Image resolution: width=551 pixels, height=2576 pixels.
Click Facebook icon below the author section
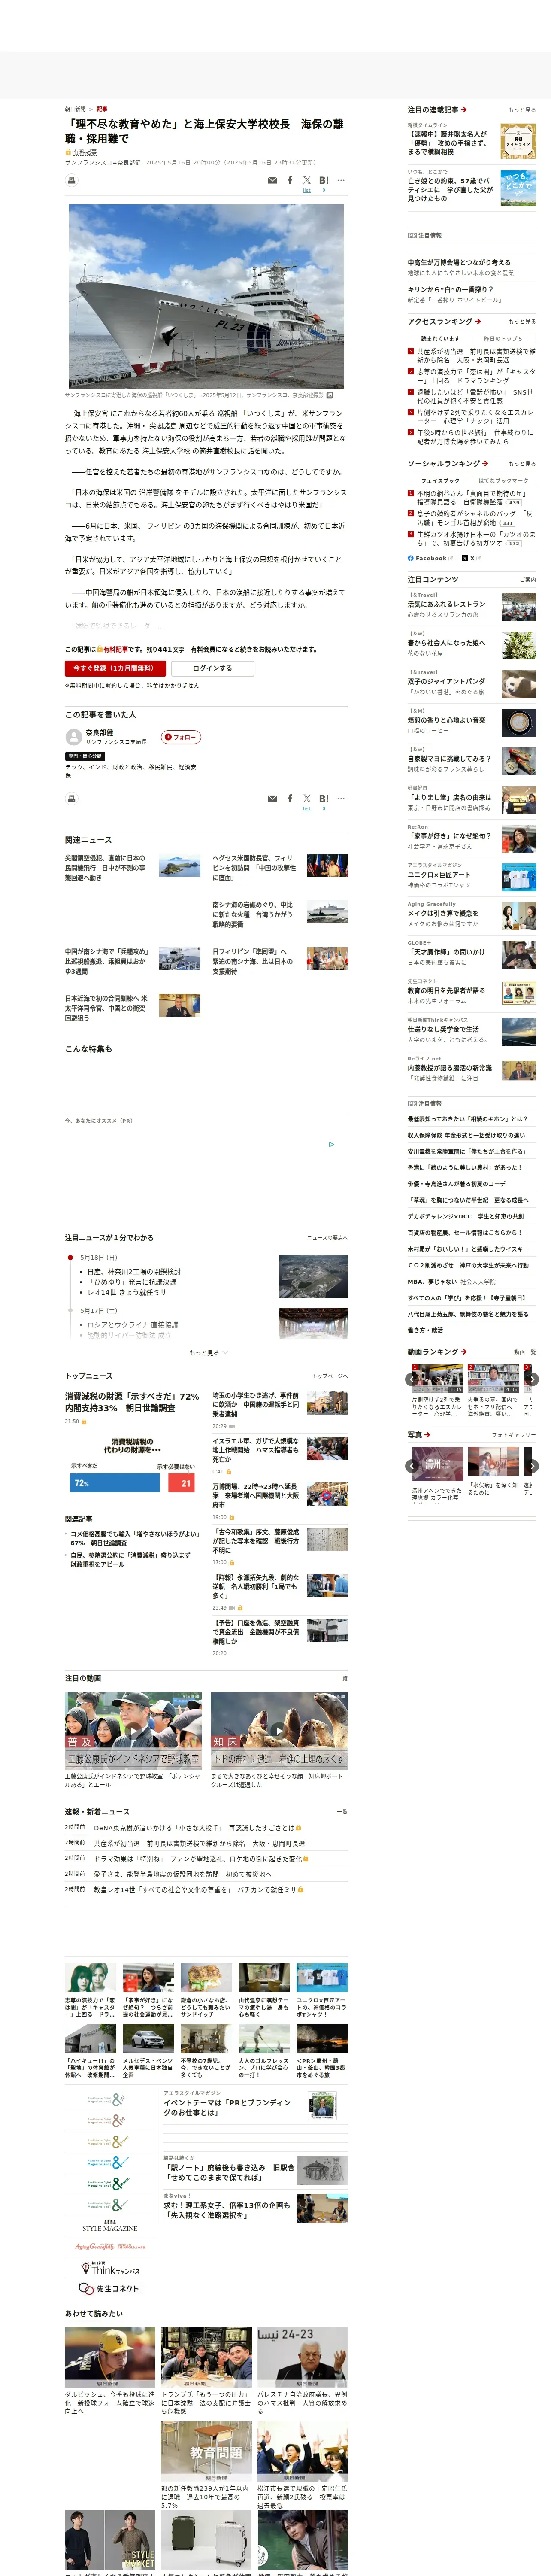[290, 799]
